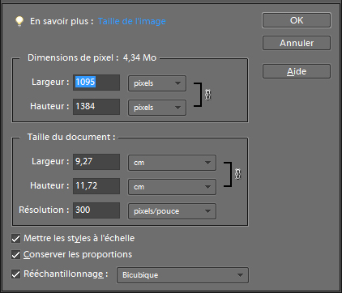Click the Annuler button

click(x=297, y=43)
